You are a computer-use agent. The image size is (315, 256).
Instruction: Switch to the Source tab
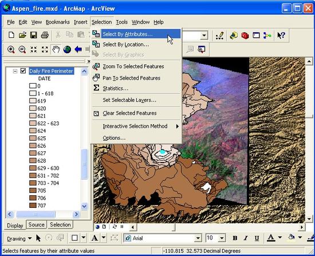pyautogui.click(x=36, y=225)
